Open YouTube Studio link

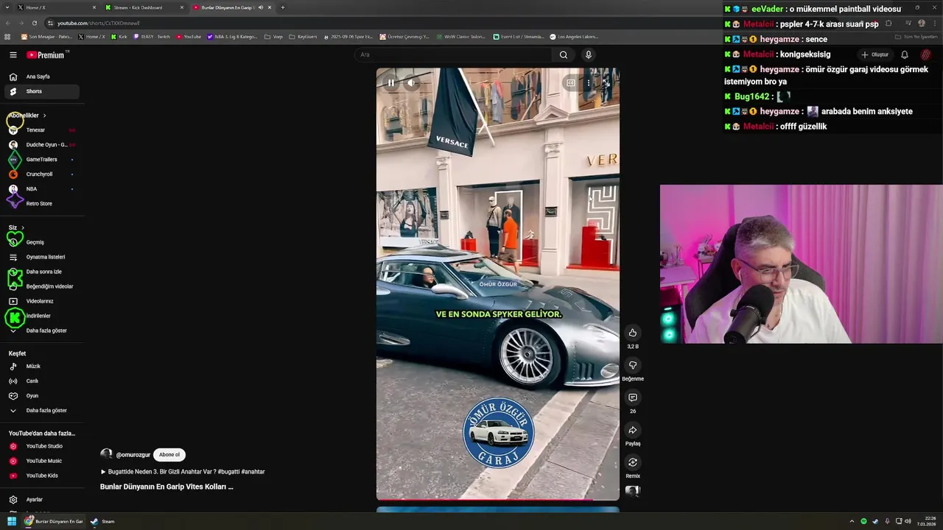coord(42,446)
